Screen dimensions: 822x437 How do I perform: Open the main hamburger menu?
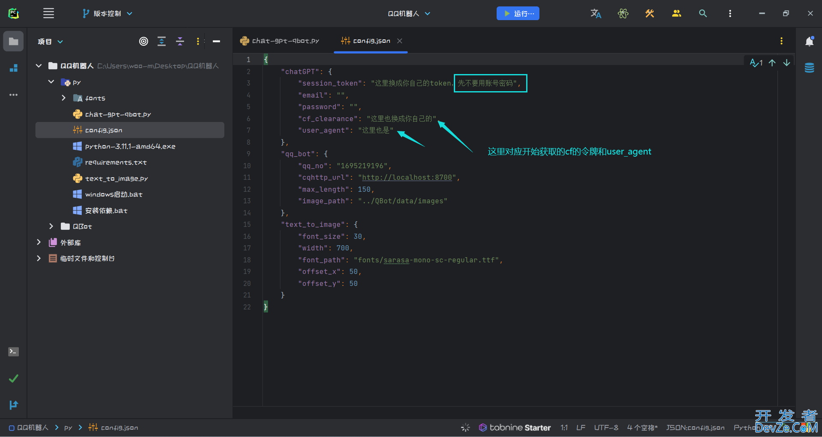[x=49, y=13]
